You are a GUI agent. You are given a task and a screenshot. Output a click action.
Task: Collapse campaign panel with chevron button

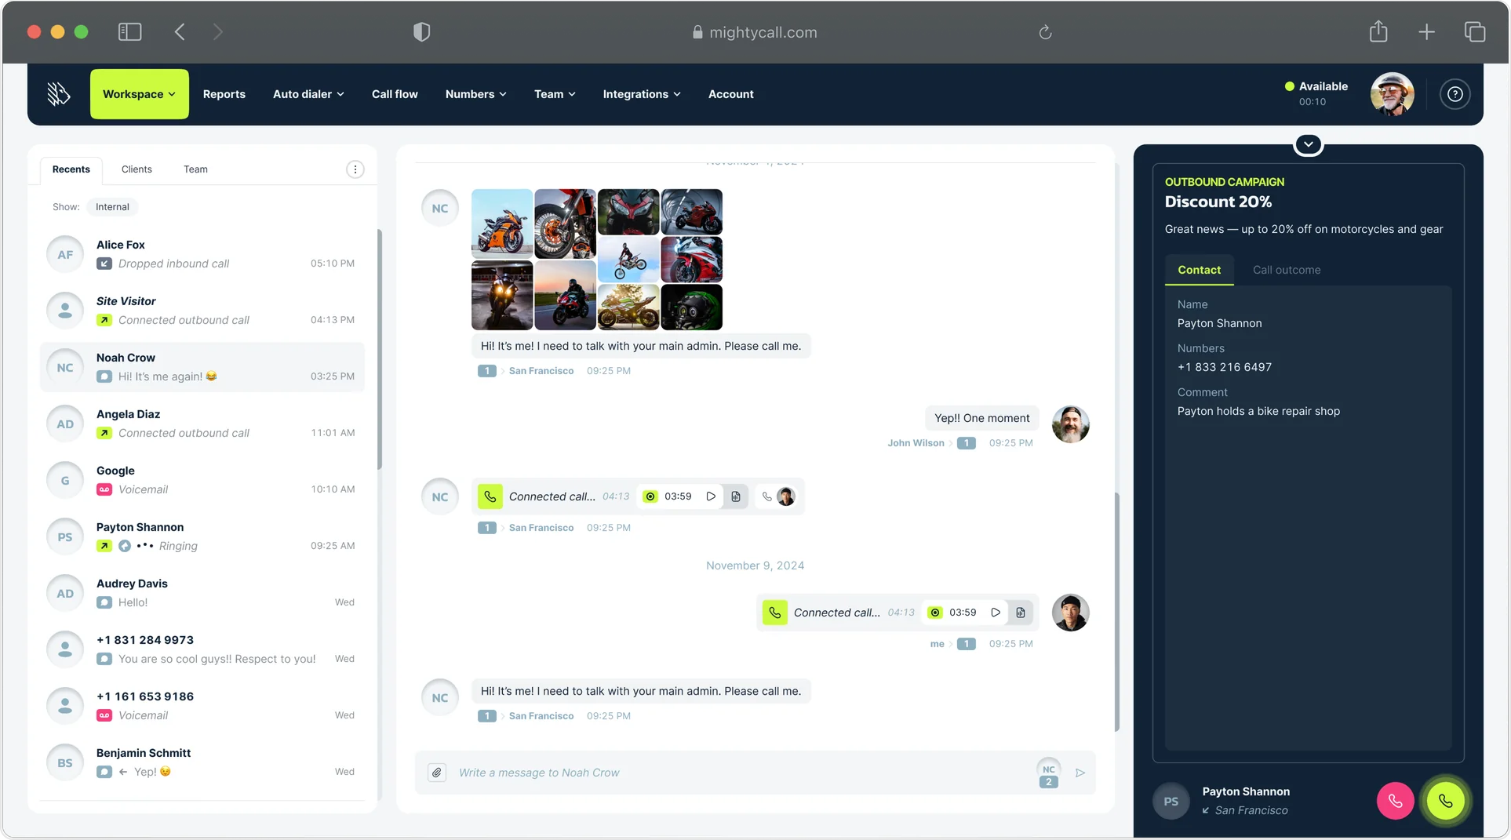[1308, 144]
